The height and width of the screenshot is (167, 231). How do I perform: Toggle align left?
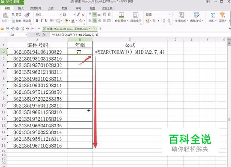coord(90,21)
